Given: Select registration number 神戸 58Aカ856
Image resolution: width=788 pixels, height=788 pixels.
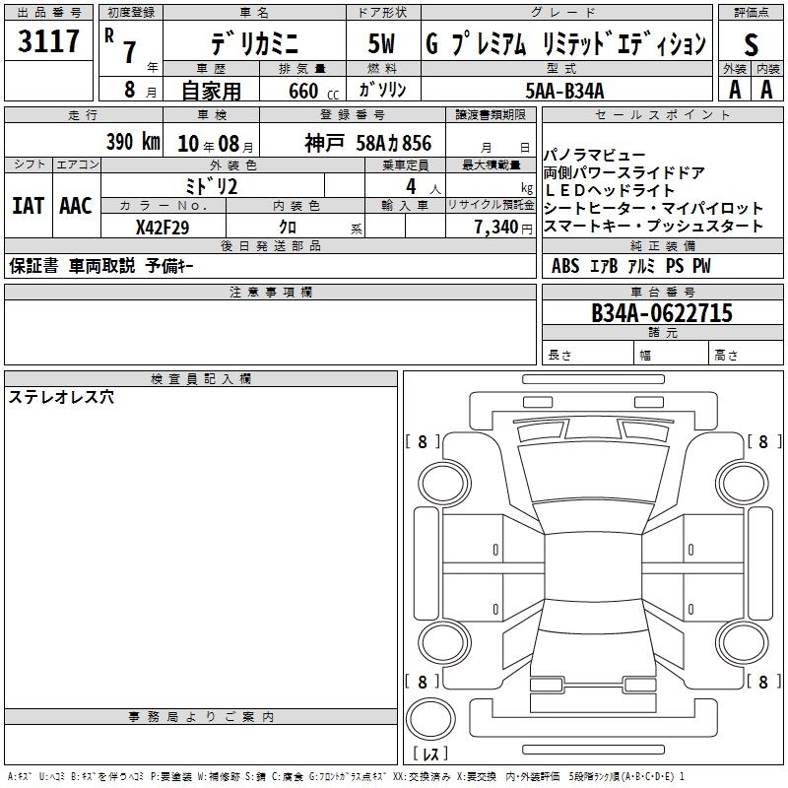Looking at the screenshot, I should [x=367, y=143].
